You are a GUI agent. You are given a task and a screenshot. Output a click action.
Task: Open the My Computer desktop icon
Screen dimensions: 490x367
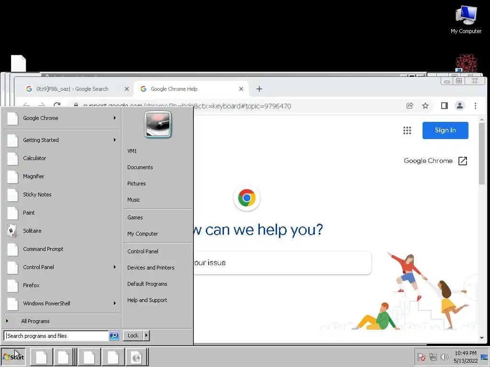pyautogui.click(x=466, y=19)
